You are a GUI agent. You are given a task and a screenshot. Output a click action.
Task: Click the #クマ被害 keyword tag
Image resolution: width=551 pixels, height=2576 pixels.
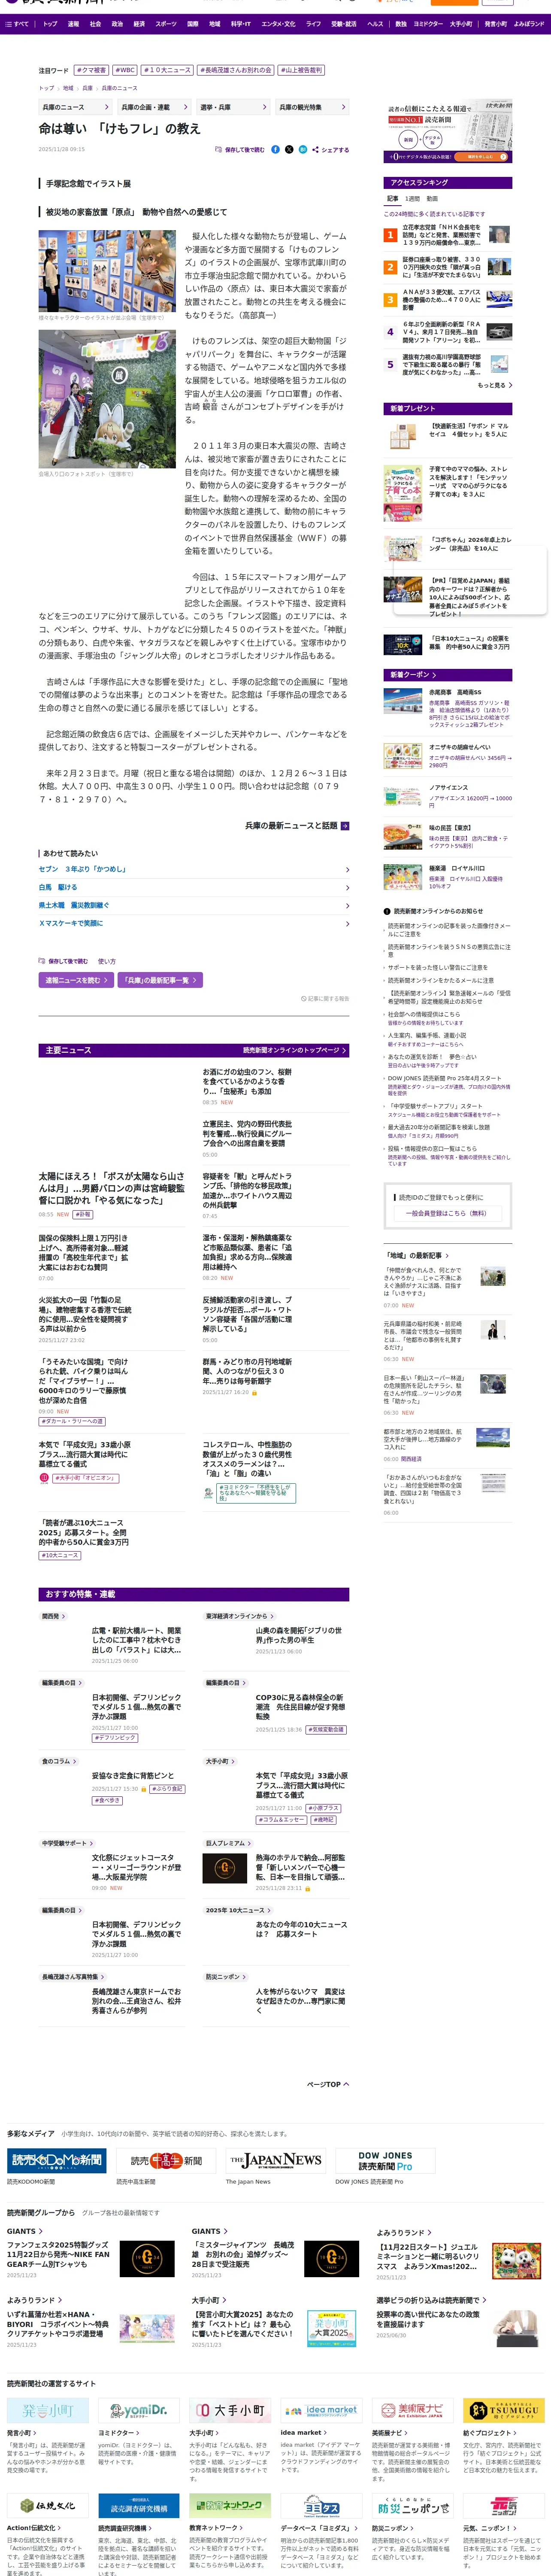click(91, 70)
